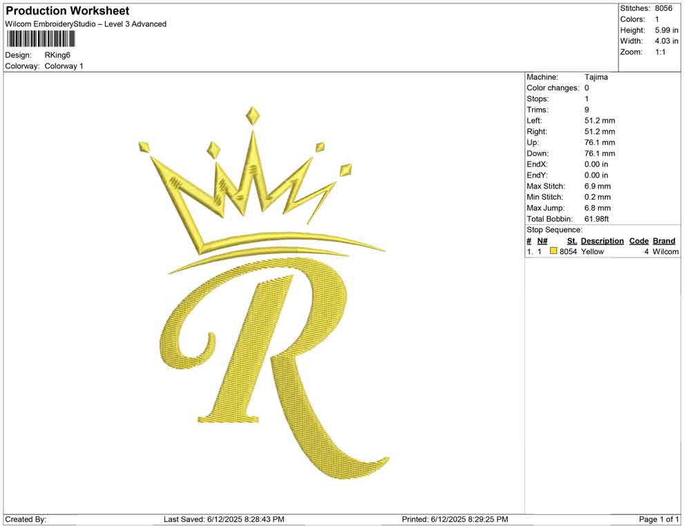Click the 'Min Stitch:' value '0.2 mm'

pyautogui.click(x=598, y=197)
